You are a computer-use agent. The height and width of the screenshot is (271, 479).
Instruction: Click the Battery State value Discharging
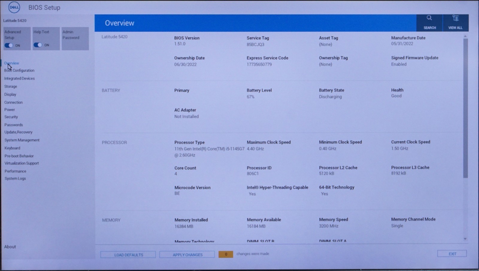click(x=330, y=97)
